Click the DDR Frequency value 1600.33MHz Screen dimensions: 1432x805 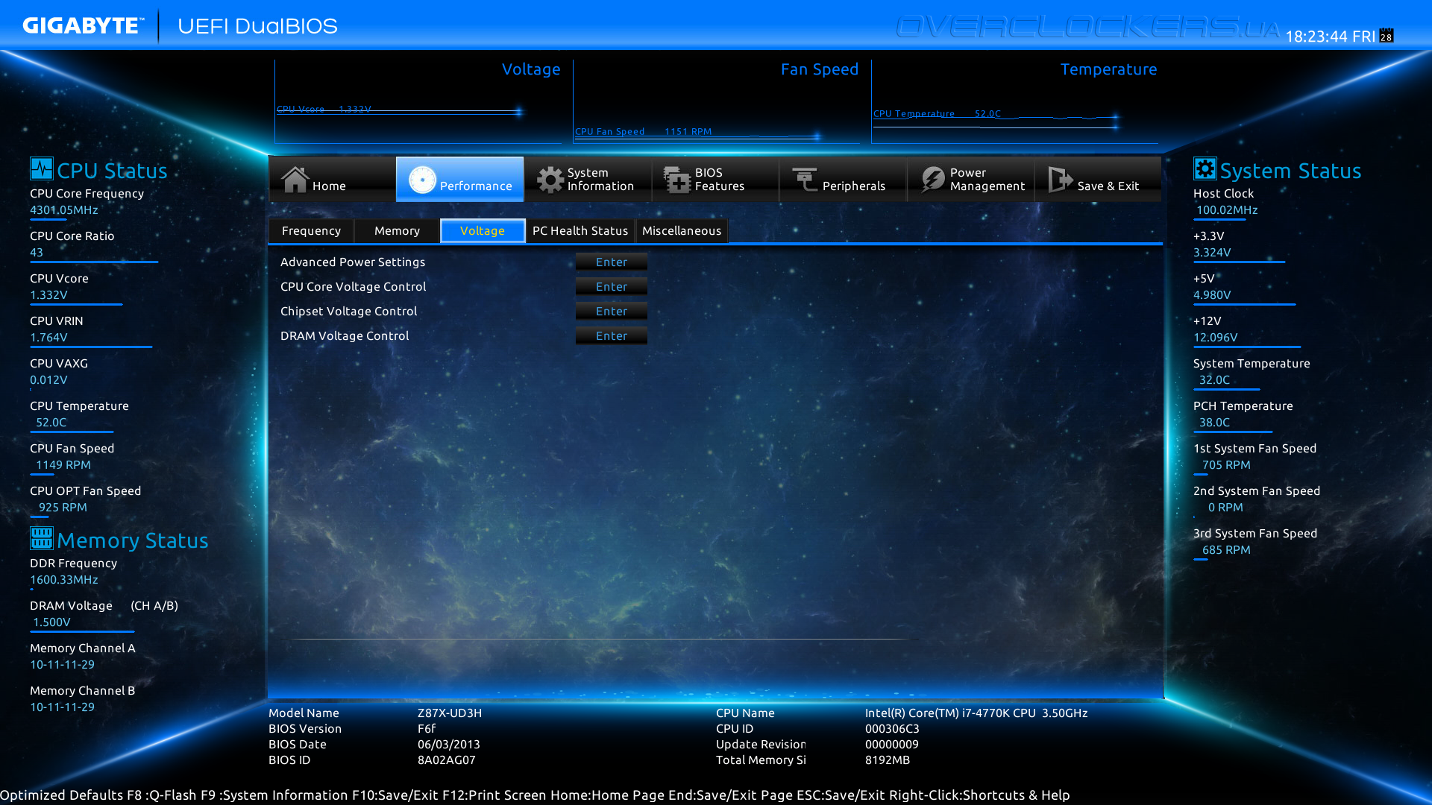[64, 579]
